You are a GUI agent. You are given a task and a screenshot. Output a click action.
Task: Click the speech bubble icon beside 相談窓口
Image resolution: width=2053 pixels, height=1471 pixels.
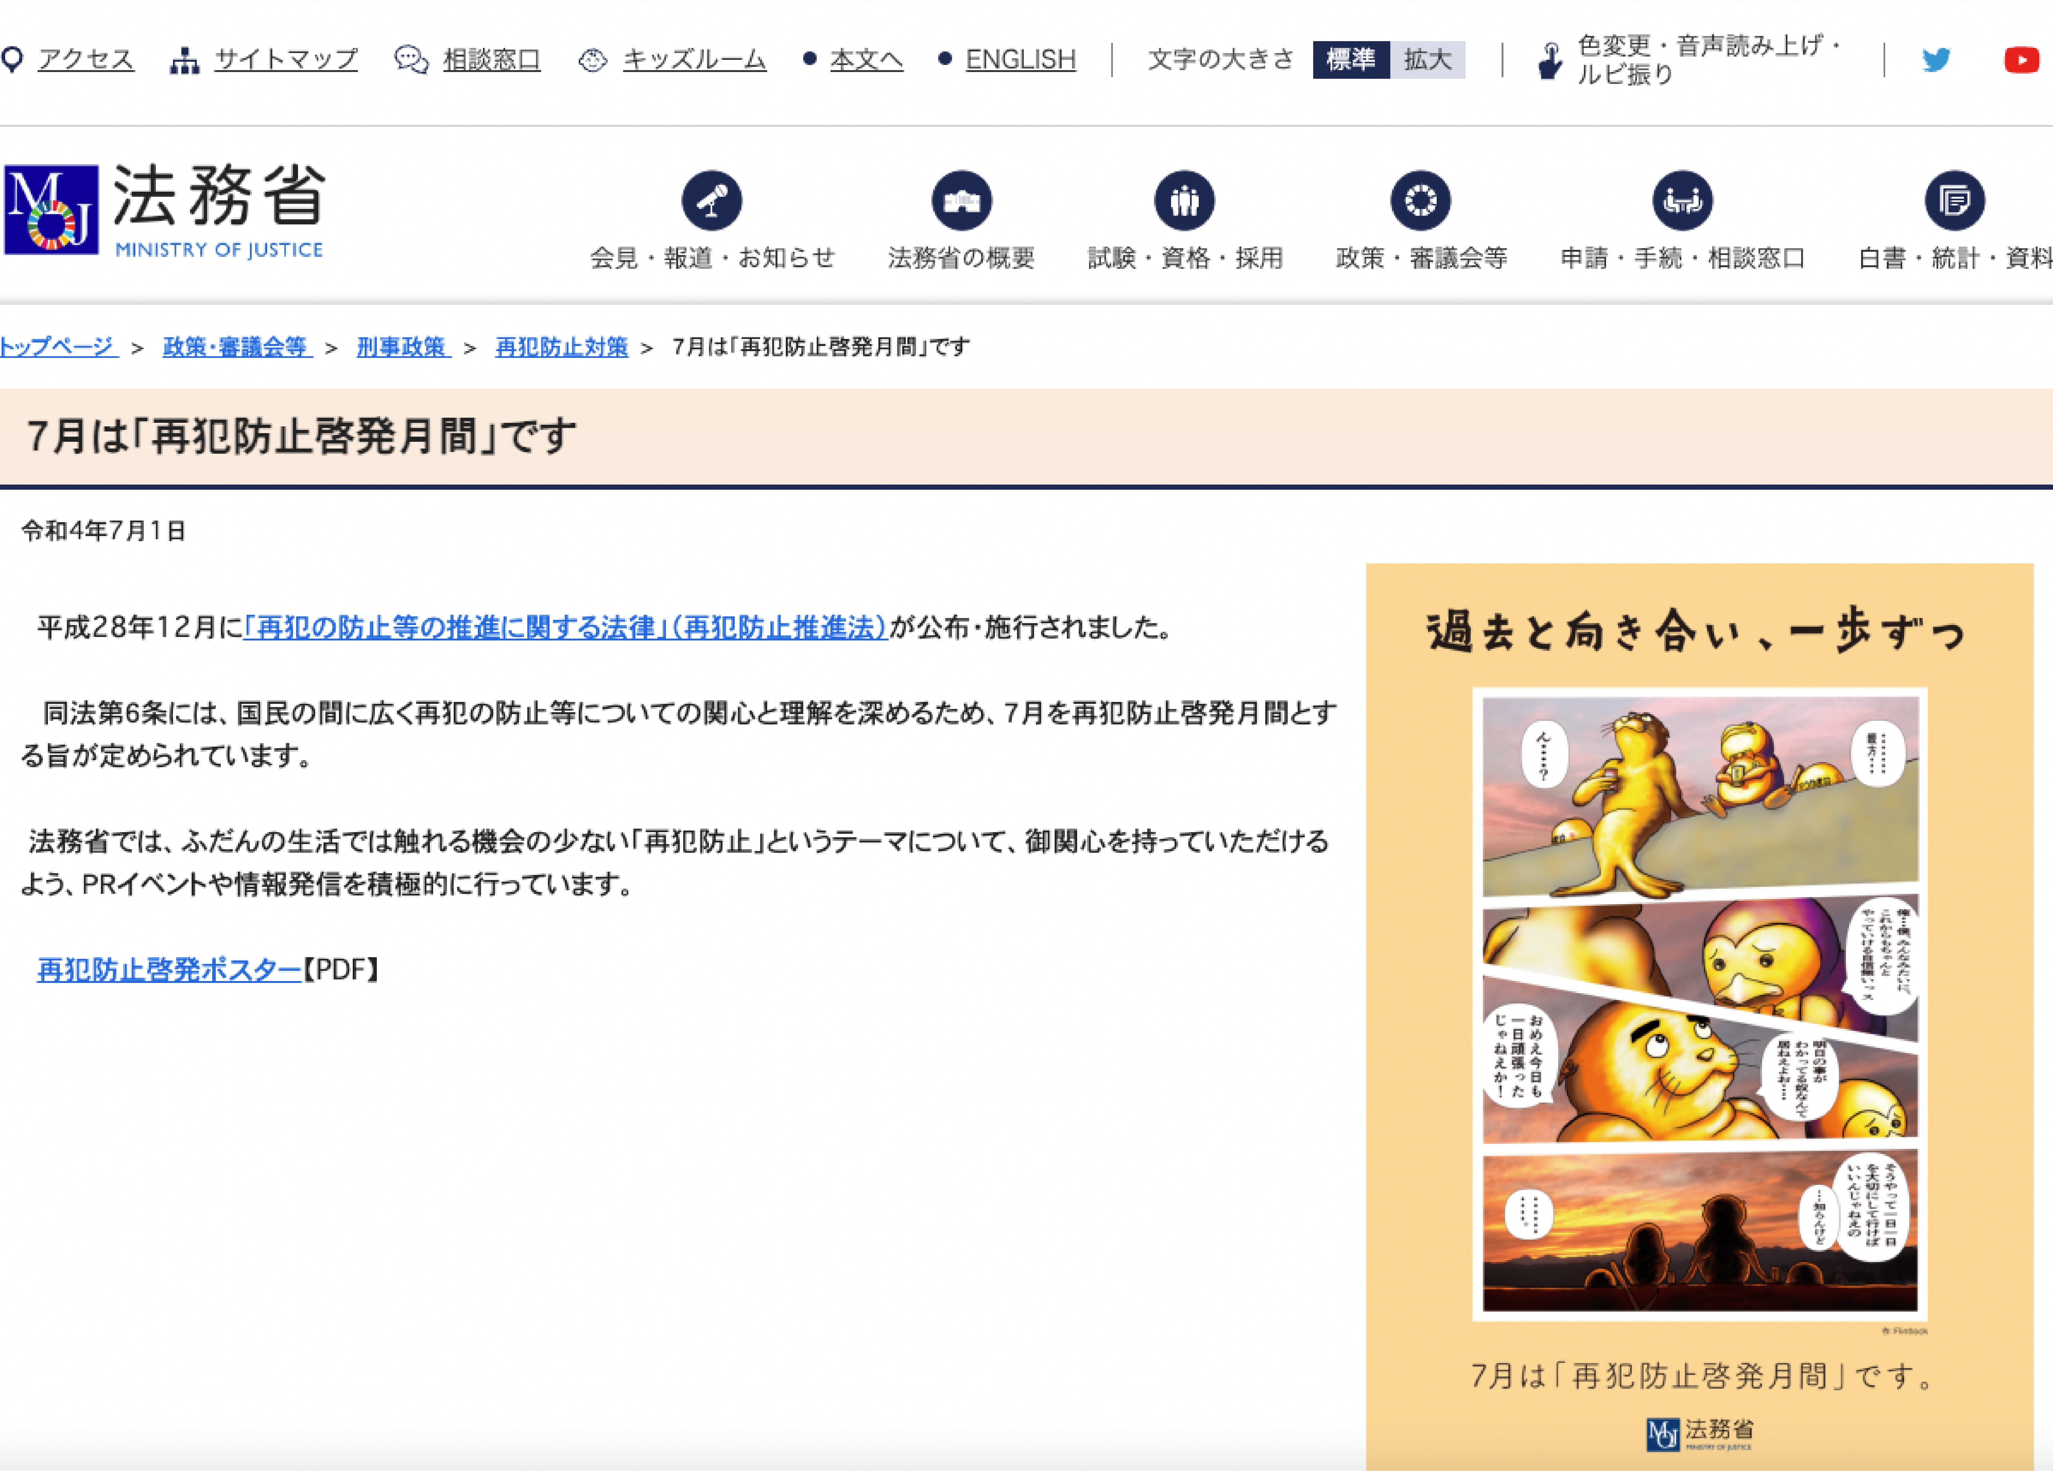[412, 60]
